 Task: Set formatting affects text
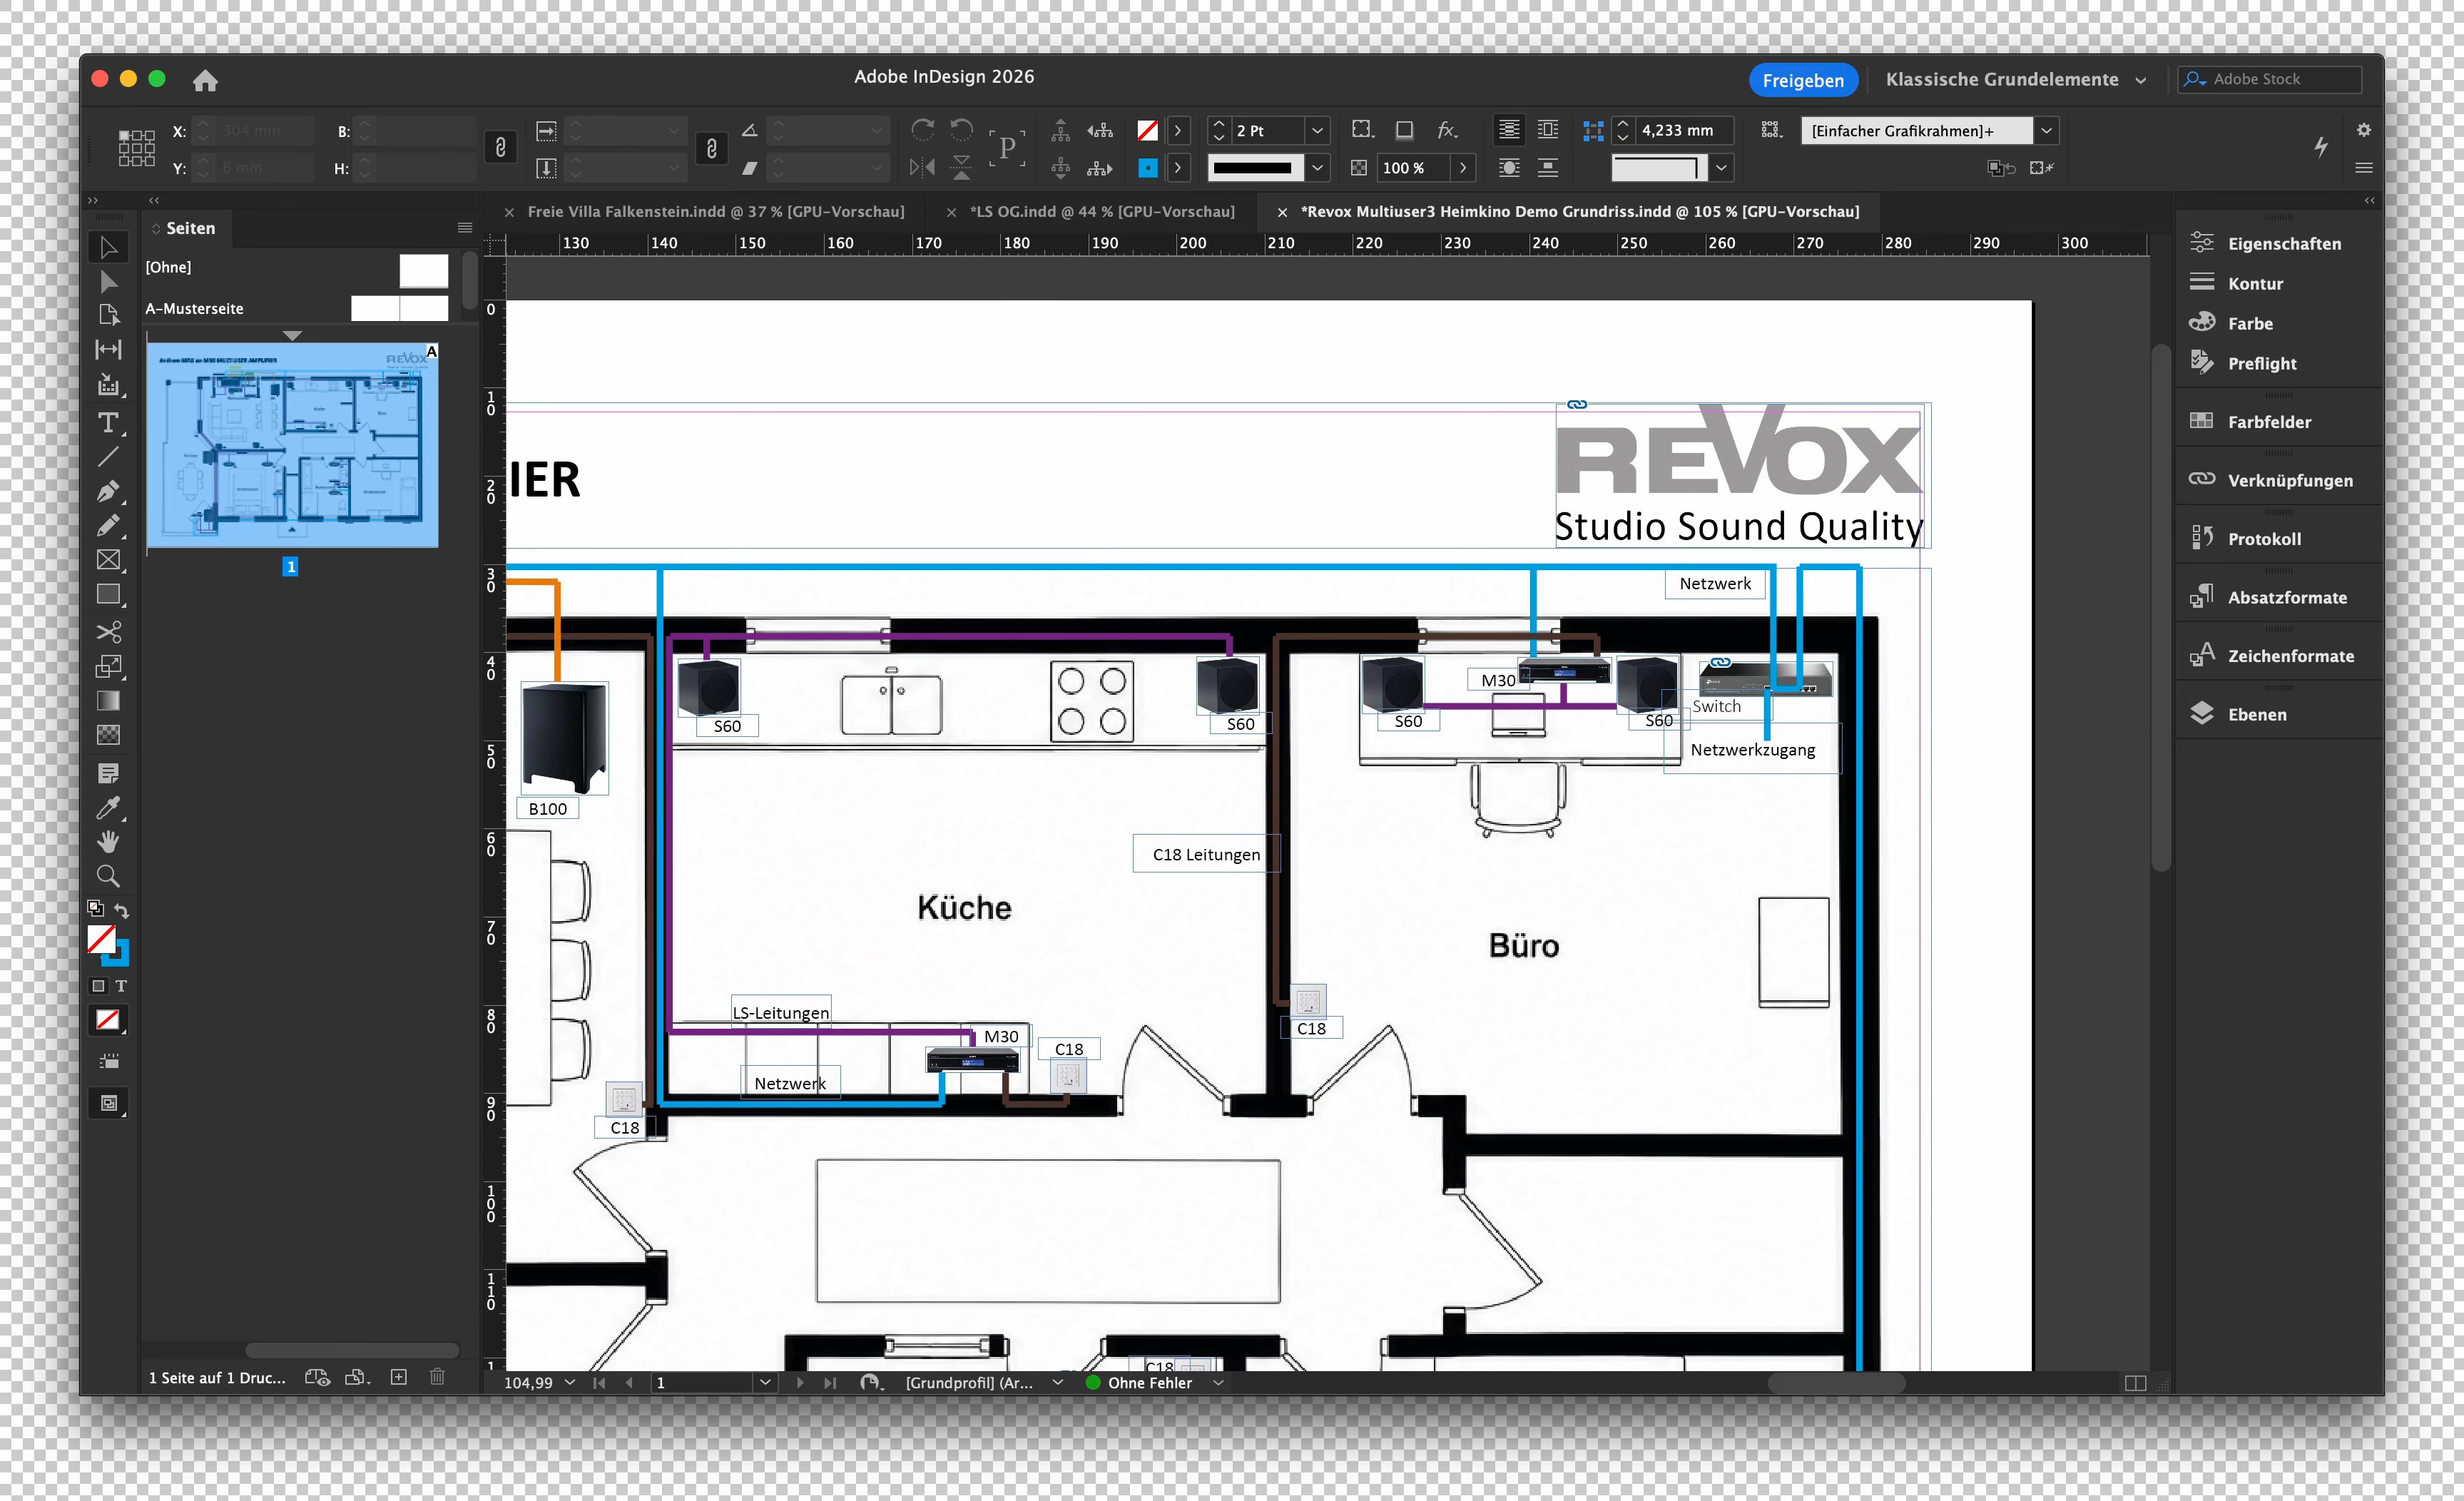(x=121, y=986)
